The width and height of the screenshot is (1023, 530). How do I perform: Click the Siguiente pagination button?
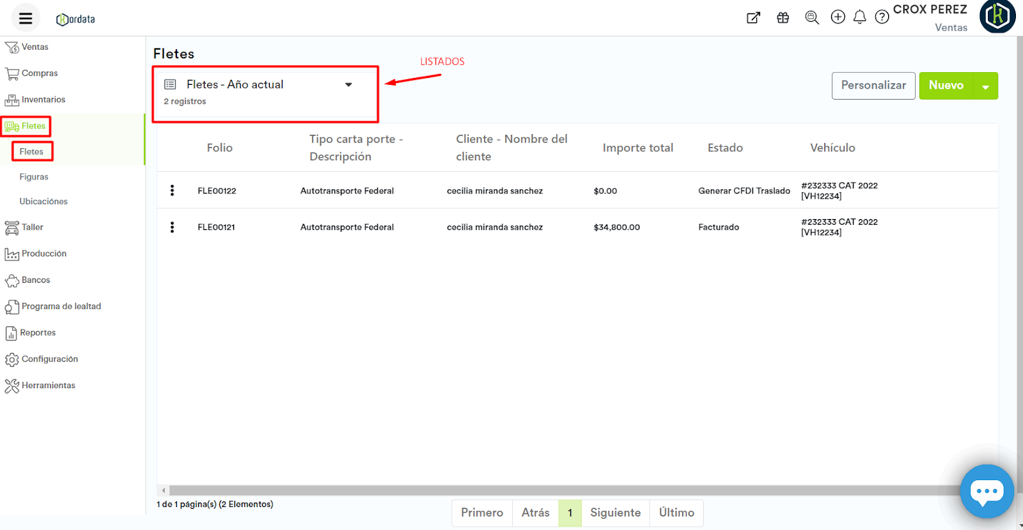[615, 513]
